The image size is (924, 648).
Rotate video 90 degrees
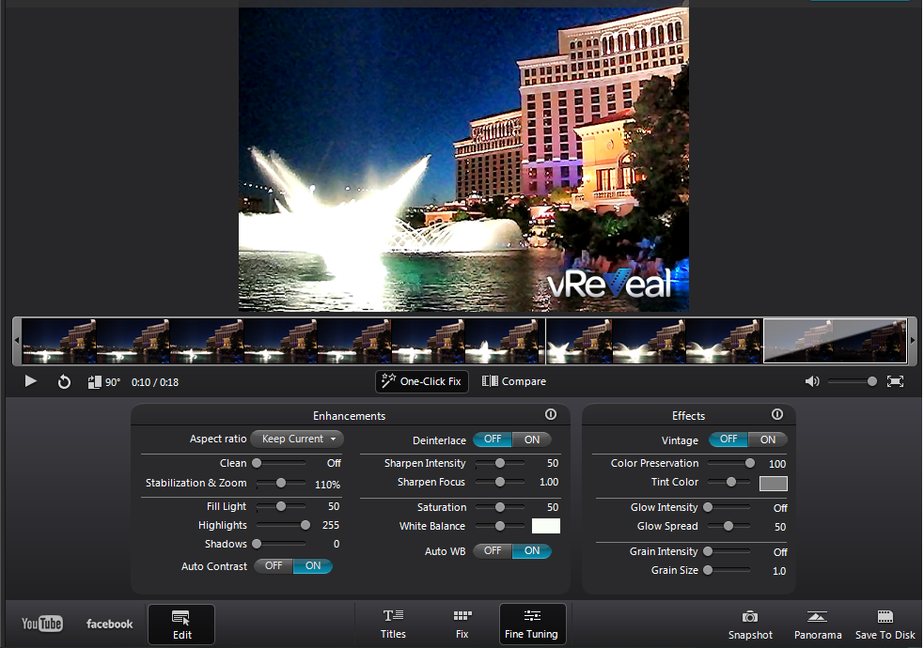click(103, 382)
